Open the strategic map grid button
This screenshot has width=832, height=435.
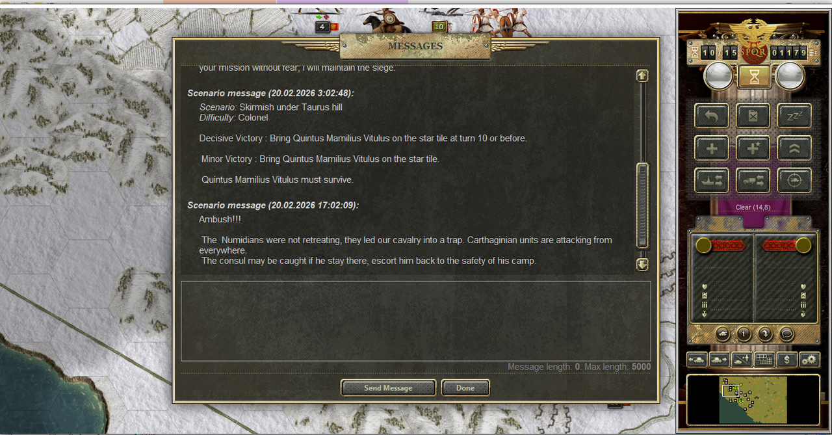pyautogui.click(x=764, y=359)
